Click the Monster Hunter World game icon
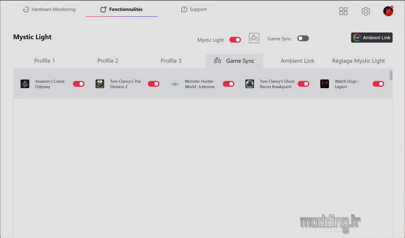The image size is (405, 238). (175, 84)
